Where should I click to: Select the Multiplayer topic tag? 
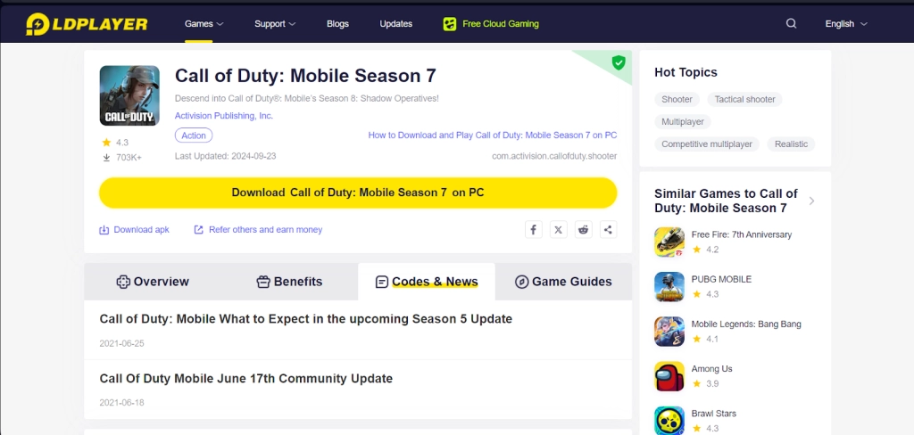[683, 122]
